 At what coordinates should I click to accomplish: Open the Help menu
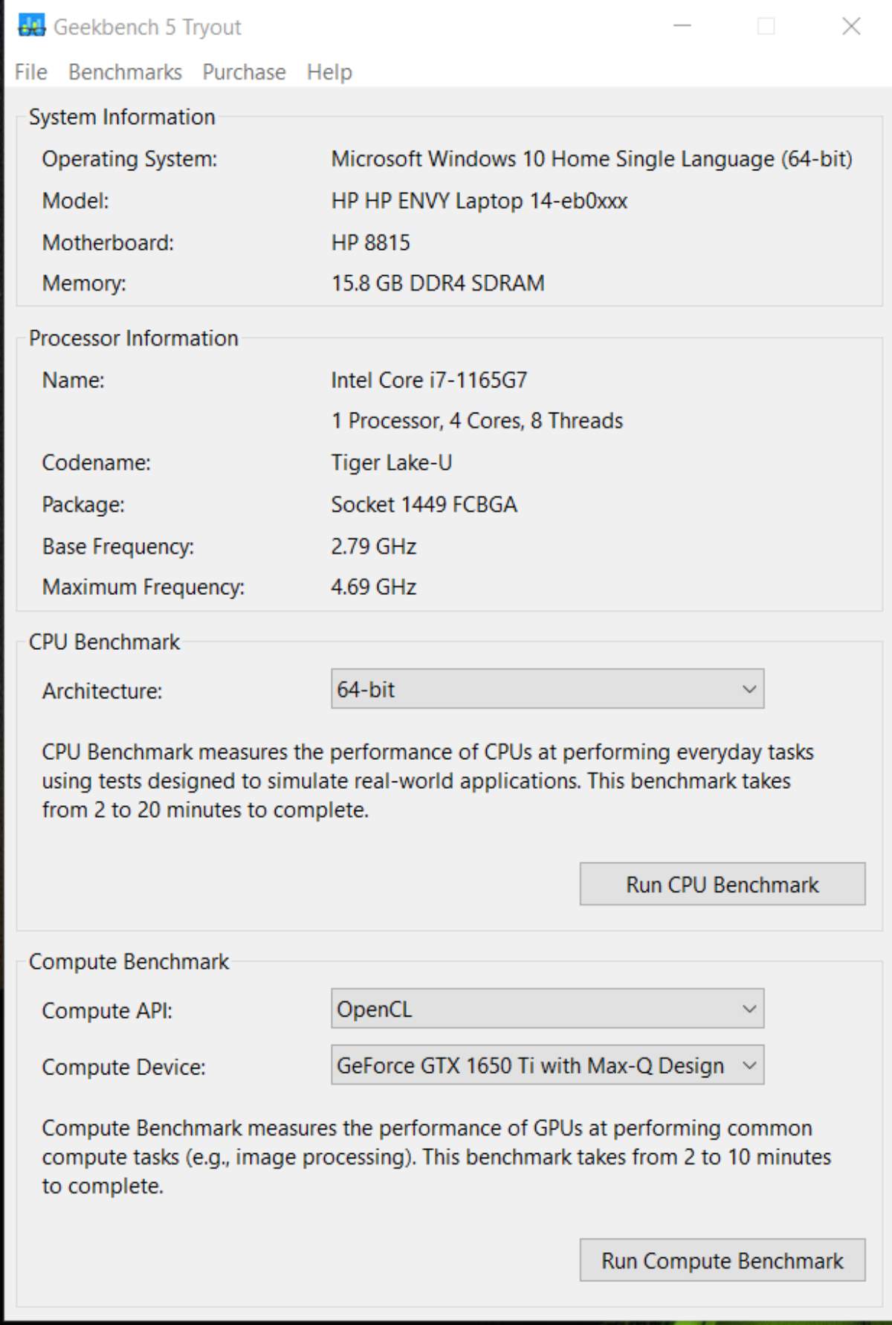(x=329, y=72)
